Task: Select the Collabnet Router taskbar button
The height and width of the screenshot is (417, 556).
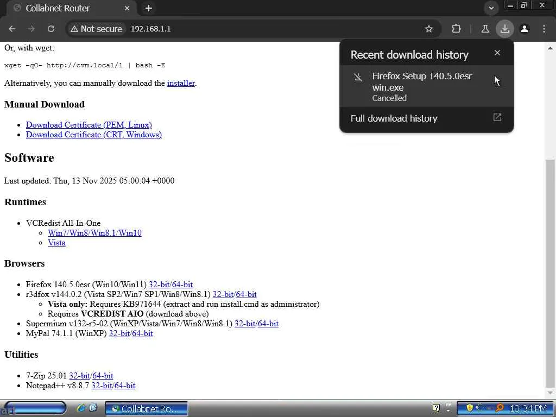Action: tap(147, 409)
